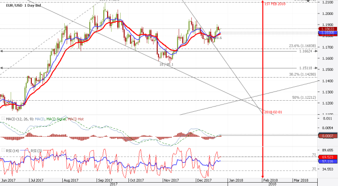
Task: Click the blue 57.116 RSI value tag
Action: coord(327,161)
